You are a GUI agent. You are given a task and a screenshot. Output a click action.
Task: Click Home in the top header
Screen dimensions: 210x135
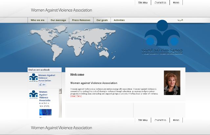[x=176, y=3]
